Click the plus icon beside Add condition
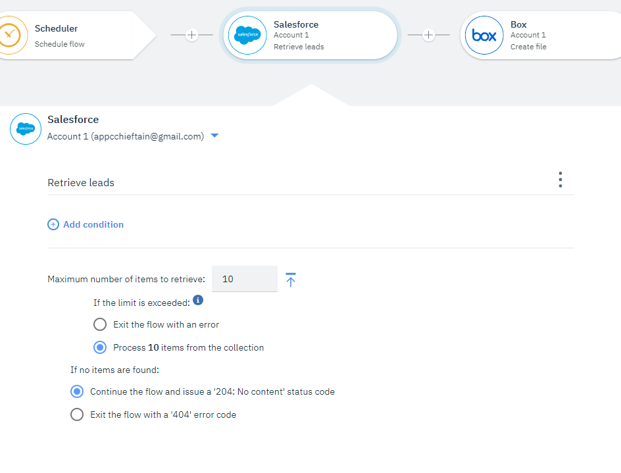Viewport: 621px width, 473px height. pyautogui.click(x=53, y=224)
